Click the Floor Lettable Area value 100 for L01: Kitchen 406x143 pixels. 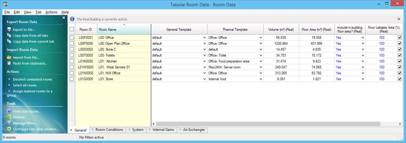[x=382, y=61]
